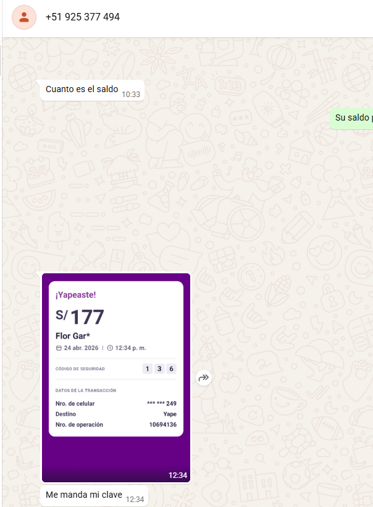This screenshot has width=373, height=507.
Task: Click the 10:33 timestamp of first message
Action: point(131,95)
